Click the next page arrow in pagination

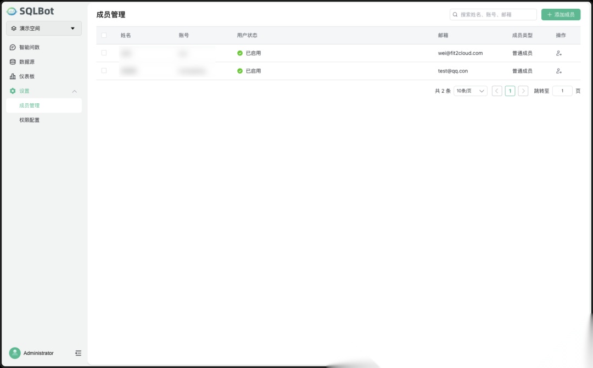tap(523, 91)
